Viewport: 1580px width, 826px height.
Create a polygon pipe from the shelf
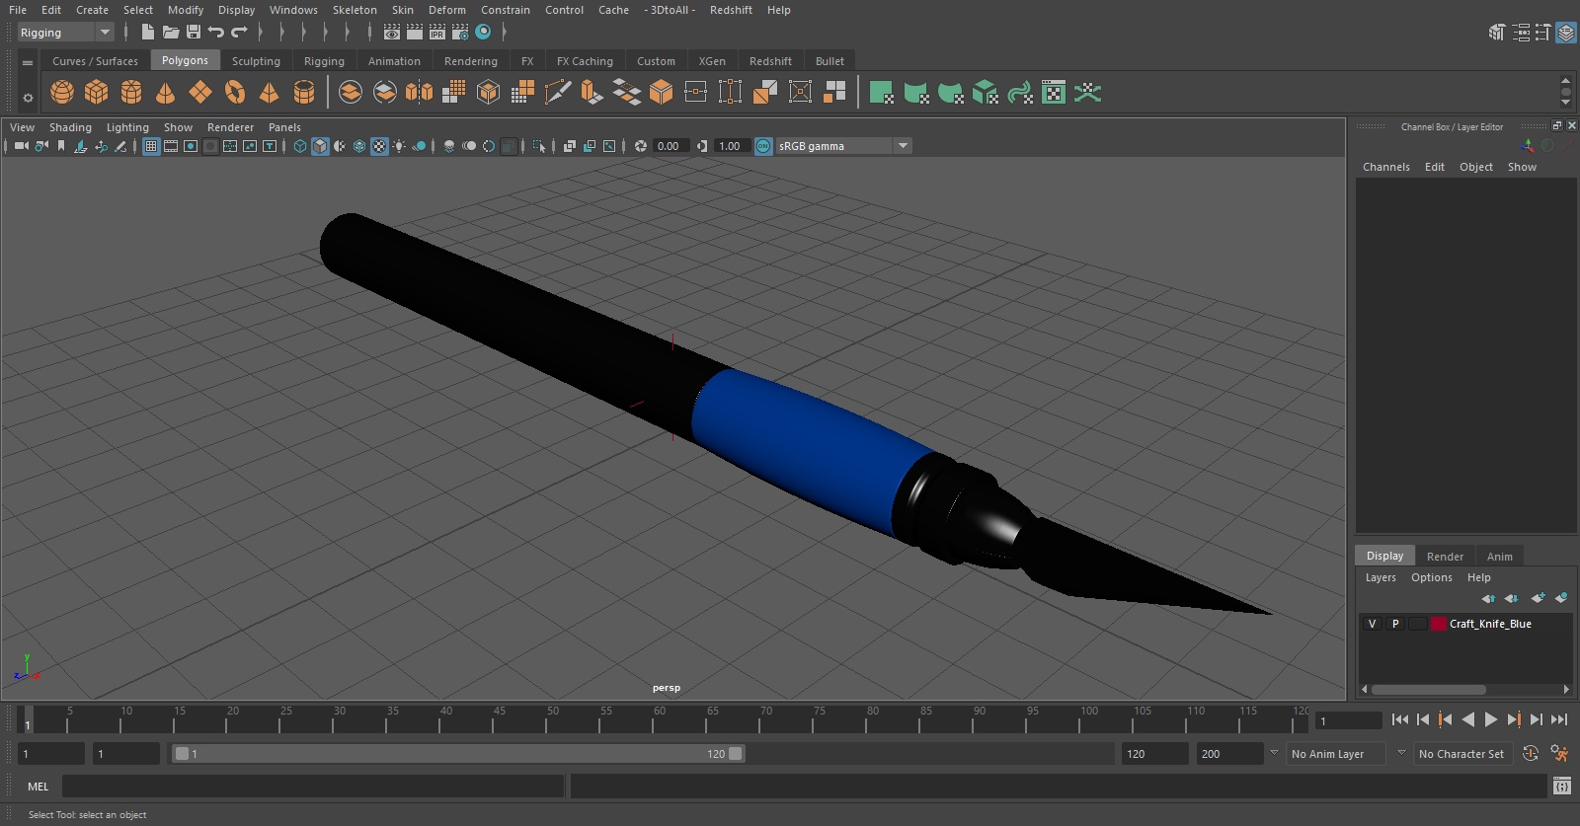click(x=304, y=93)
